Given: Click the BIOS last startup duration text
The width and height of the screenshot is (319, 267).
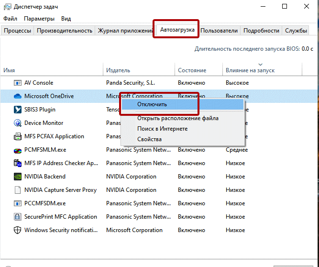Looking at the screenshot, I should 253,49.
